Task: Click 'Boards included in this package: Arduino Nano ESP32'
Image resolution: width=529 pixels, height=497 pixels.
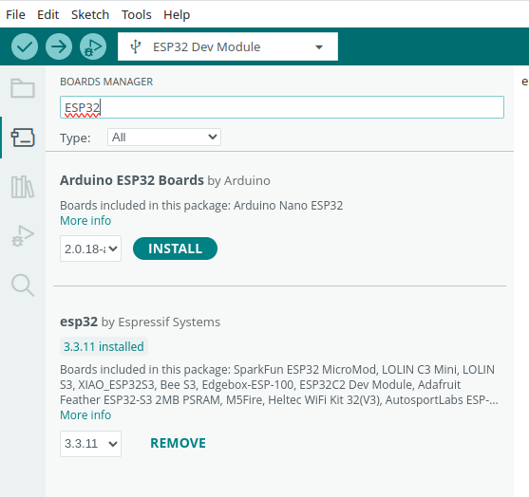Action: (x=201, y=205)
